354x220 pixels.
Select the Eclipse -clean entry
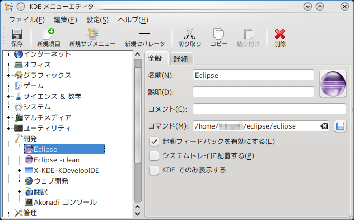coord(57,160)
